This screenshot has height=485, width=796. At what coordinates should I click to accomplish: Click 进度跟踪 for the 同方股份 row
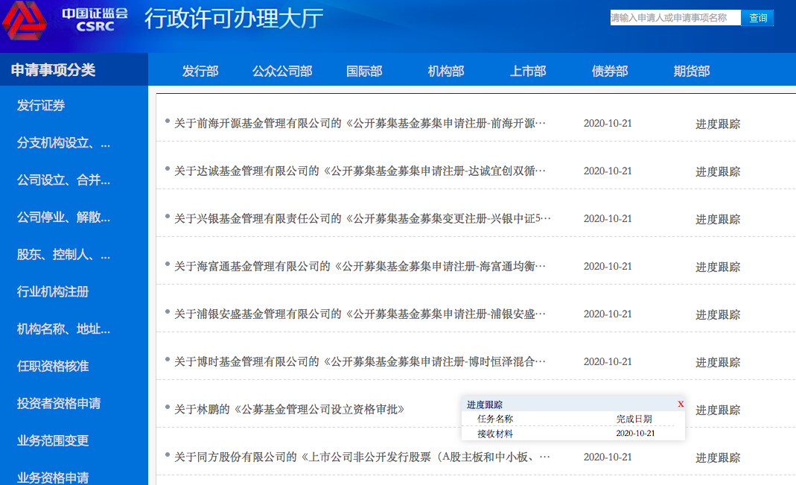pyautogui.click(x=718, y=458)
